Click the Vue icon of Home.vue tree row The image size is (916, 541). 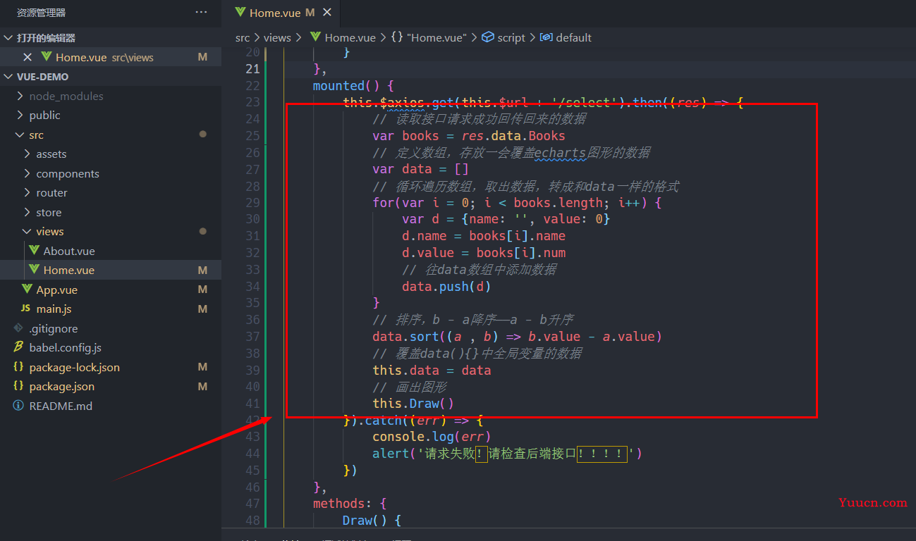(x=34, y=270)
